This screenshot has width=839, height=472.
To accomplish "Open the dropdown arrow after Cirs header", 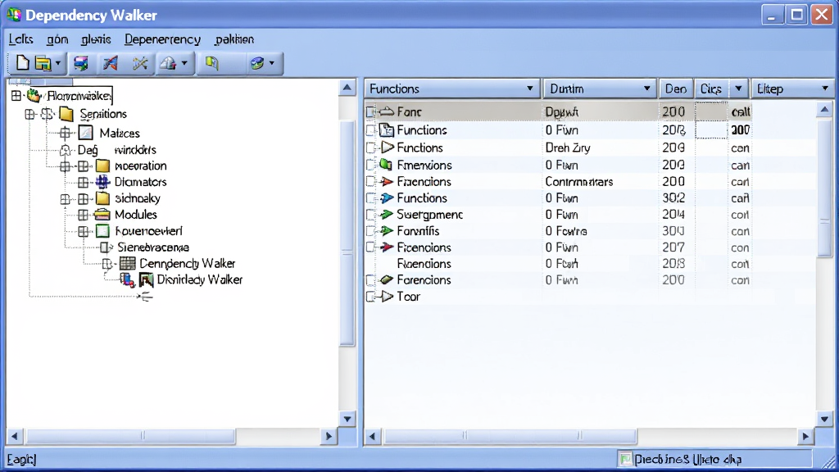I will [x=738, y=88].
